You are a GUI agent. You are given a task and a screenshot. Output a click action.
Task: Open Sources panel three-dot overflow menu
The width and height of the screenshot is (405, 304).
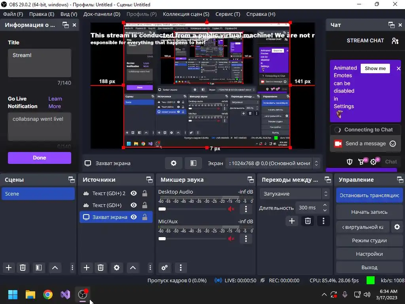point(150,268)
